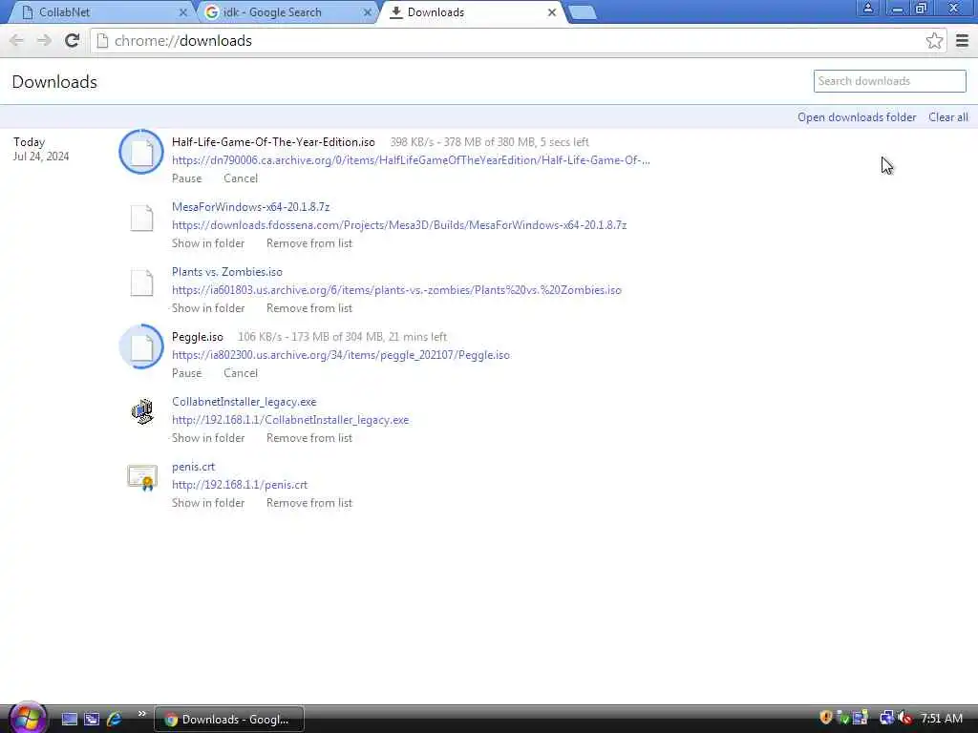This screenshot has width=978, height=733.
Task: Open the Peggle.iso archive.org URL
Action: pos(341,355)
